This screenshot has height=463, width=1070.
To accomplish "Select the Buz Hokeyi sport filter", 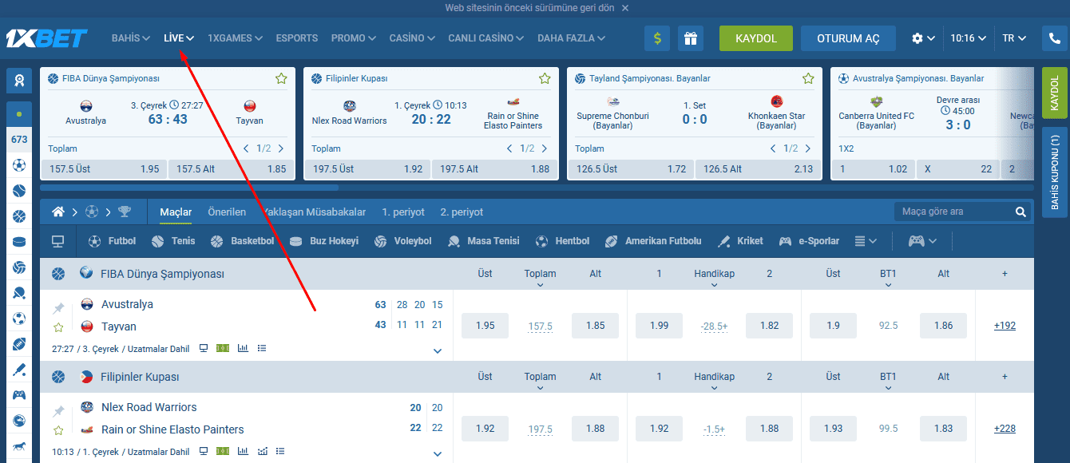I will point(323,241).
